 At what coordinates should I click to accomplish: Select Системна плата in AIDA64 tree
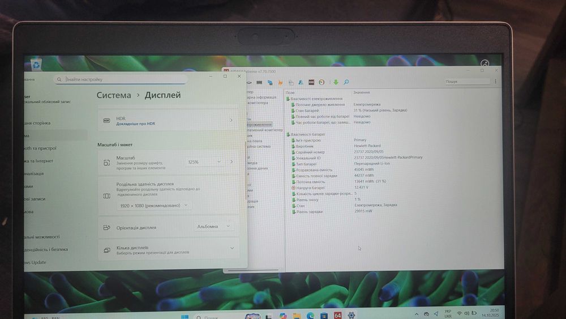(255, 141)
